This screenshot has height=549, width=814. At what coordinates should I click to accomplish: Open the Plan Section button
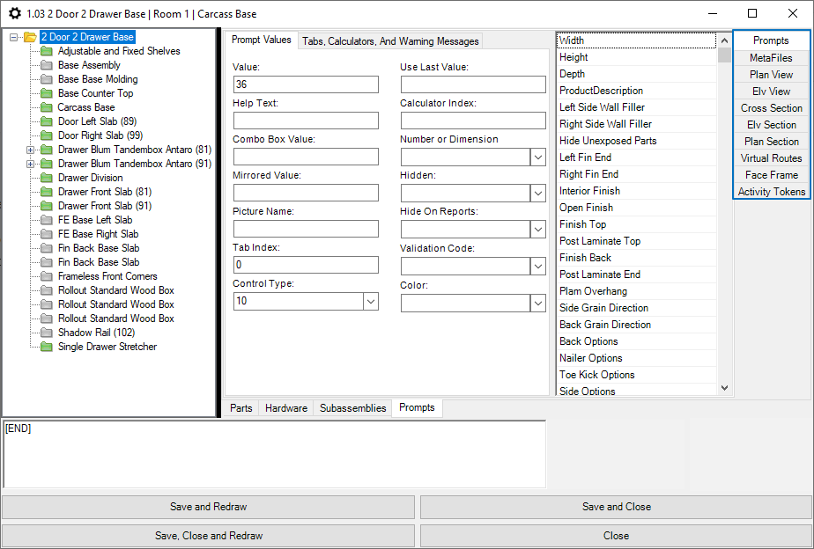[771, 142]
